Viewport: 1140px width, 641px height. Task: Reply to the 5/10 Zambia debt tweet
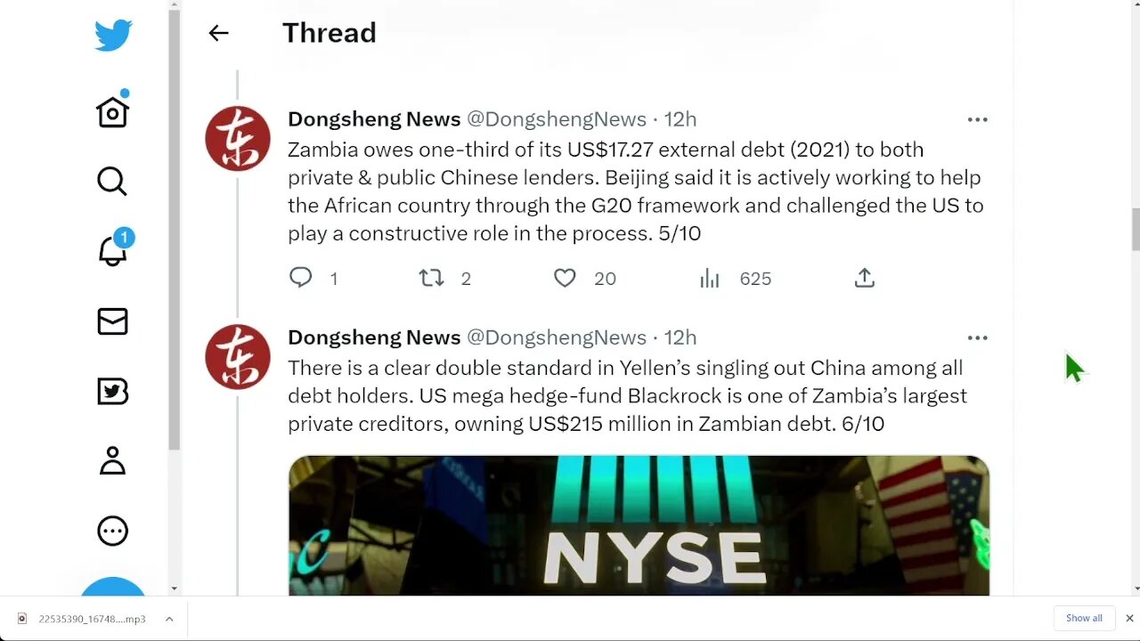click(x=301, y=279)
